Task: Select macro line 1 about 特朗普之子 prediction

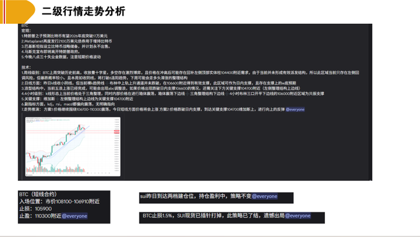Action: [x=65, y=36]
